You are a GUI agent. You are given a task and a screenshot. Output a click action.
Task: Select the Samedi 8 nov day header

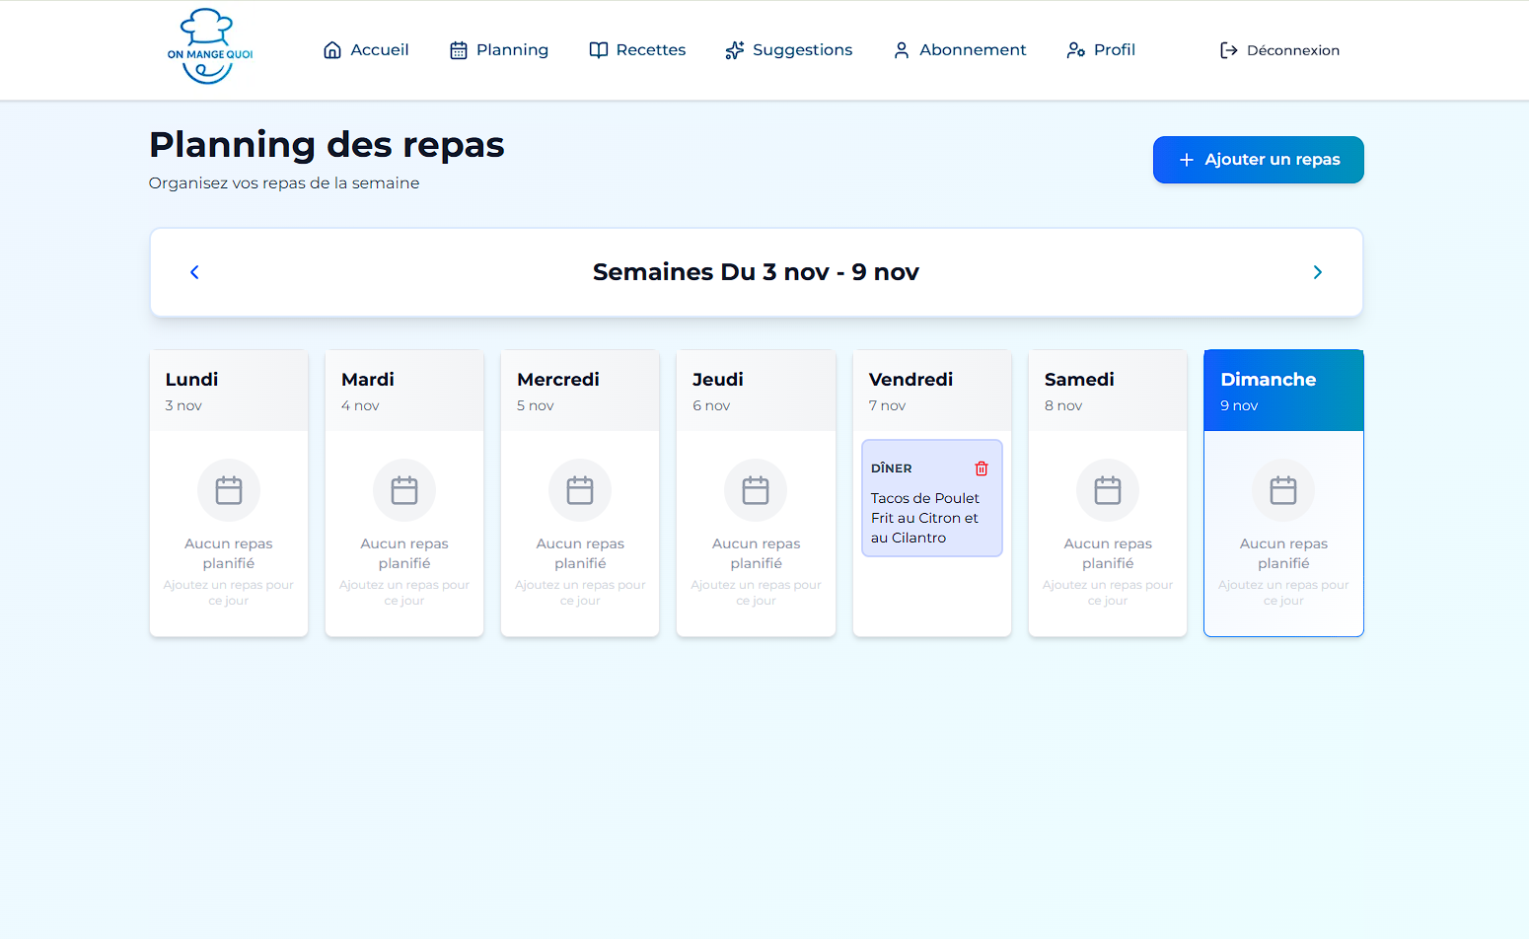pos(1108,391)
